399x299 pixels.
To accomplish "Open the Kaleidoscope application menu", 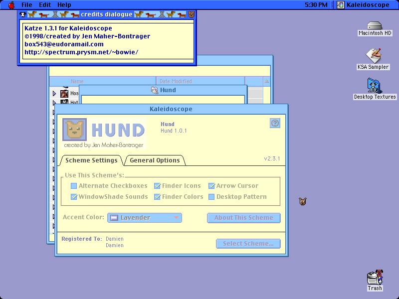I will [363, 5].
